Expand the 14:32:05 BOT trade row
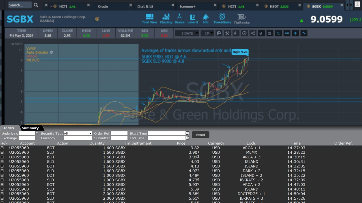The width and height of the screenshot is (362, 203). (x=2, y=166)
